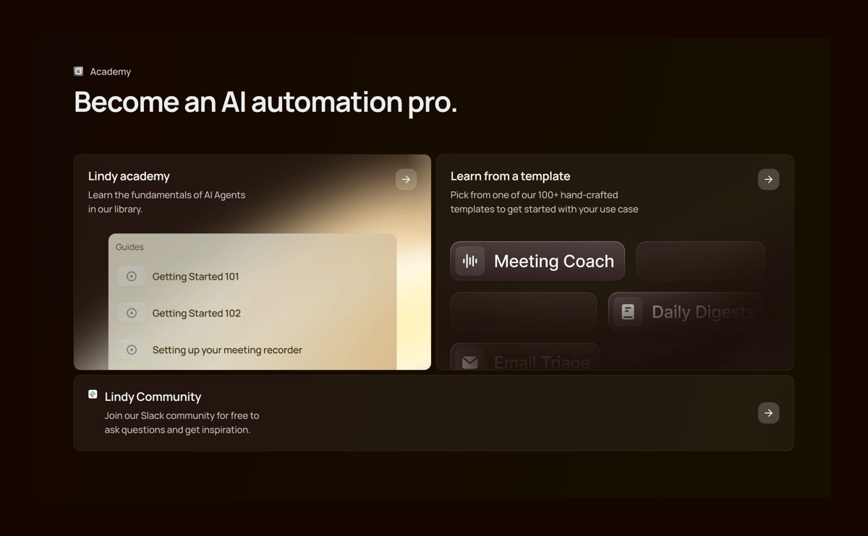Click the arrow on the Lindy Community card
Screen dimensions: 868x536
(x=768, y=412)
